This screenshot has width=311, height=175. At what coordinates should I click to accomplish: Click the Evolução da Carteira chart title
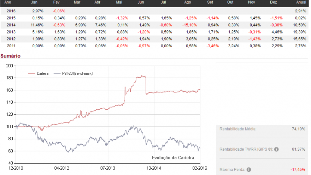pos(173,158)
